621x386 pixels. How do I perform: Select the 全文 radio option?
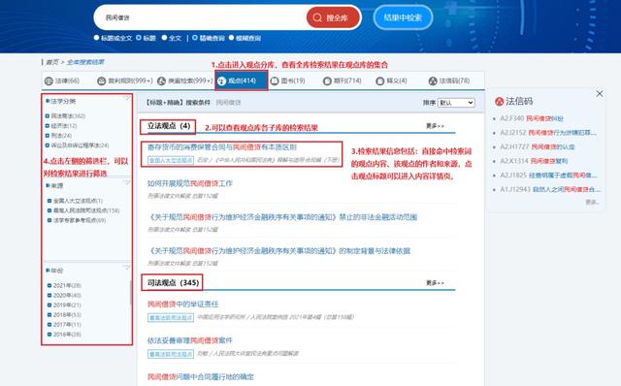point(164,38)
